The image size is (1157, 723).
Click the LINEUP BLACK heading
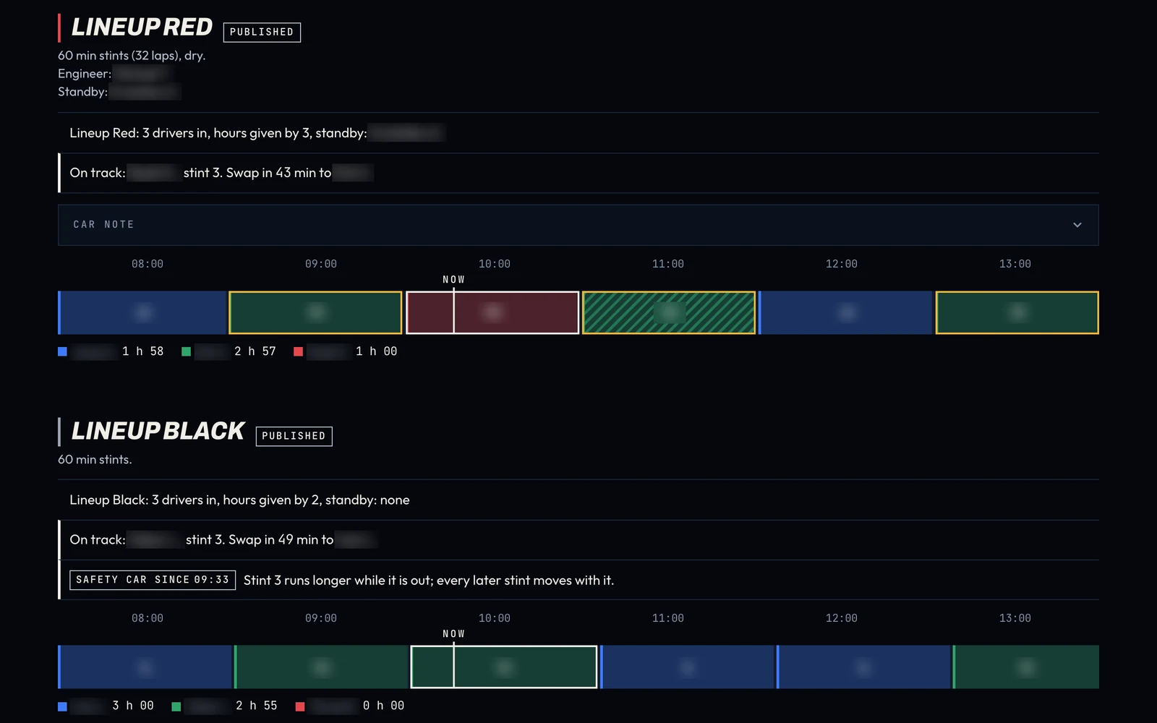point(158,432)
